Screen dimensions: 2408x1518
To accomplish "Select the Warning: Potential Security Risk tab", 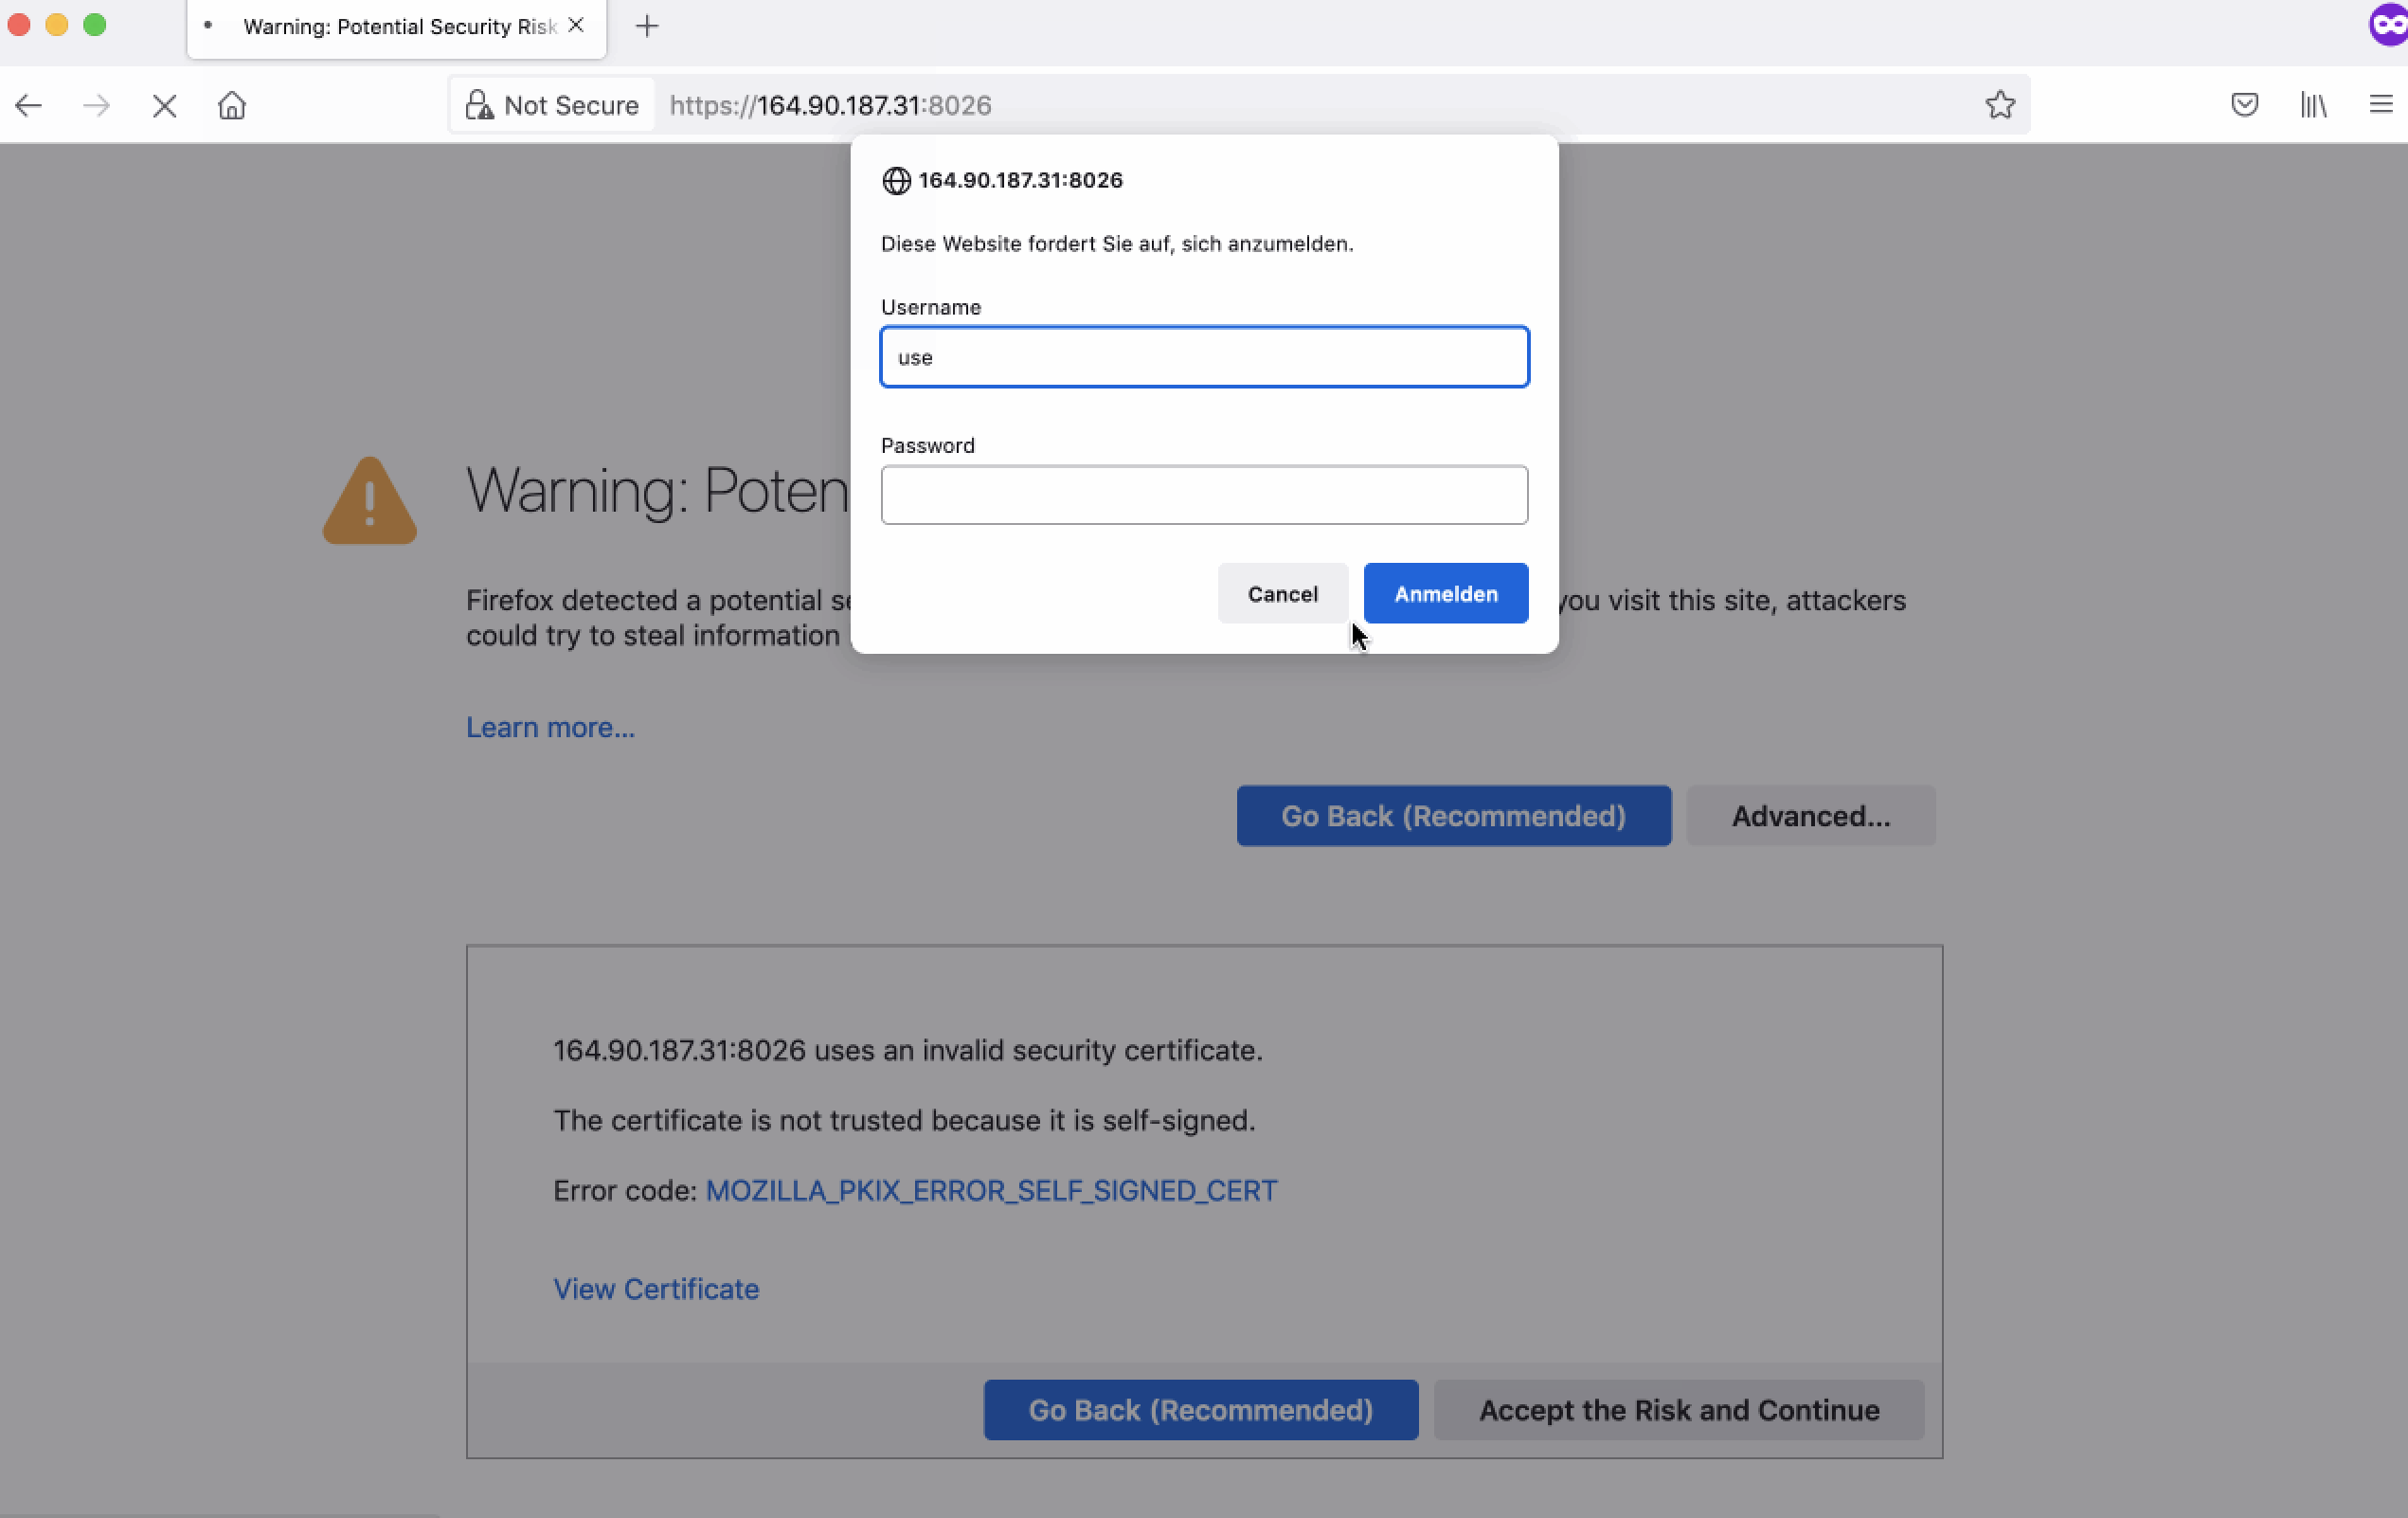I will [397, 27].
